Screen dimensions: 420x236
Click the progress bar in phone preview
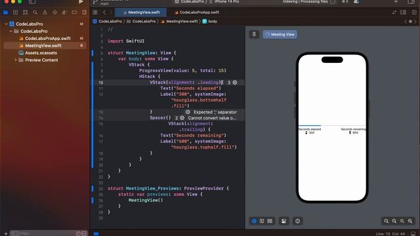pos(332,125)
